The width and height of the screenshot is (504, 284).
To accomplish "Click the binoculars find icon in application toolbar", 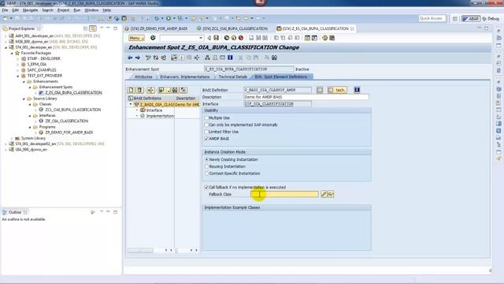I will pos(274,58).
